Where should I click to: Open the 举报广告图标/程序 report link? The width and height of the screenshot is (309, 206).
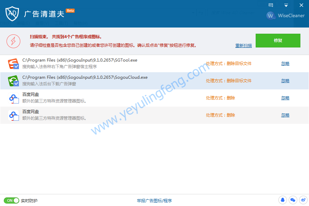point(154,201)
